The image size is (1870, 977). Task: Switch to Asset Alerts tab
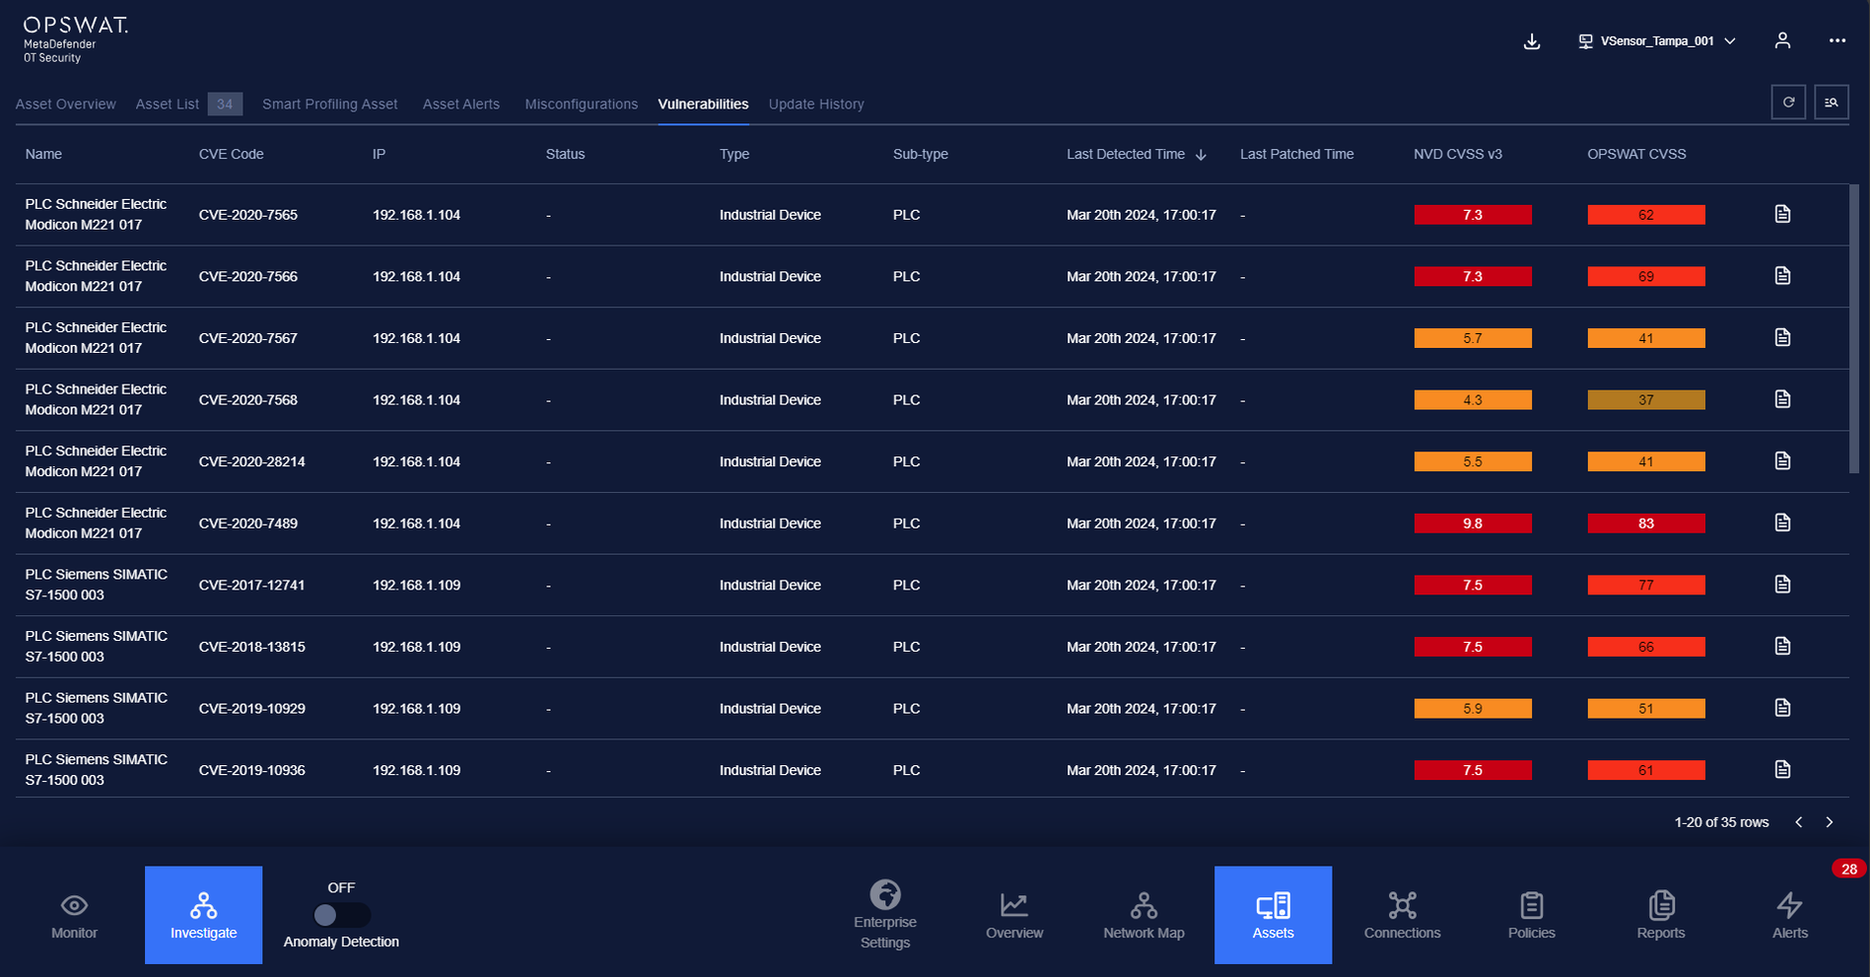(461, 105)
